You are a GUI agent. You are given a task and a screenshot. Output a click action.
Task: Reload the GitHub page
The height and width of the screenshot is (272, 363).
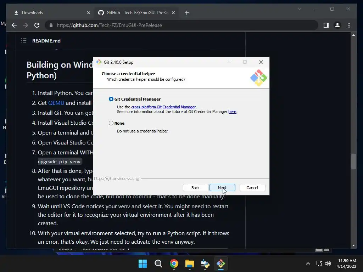37,25
